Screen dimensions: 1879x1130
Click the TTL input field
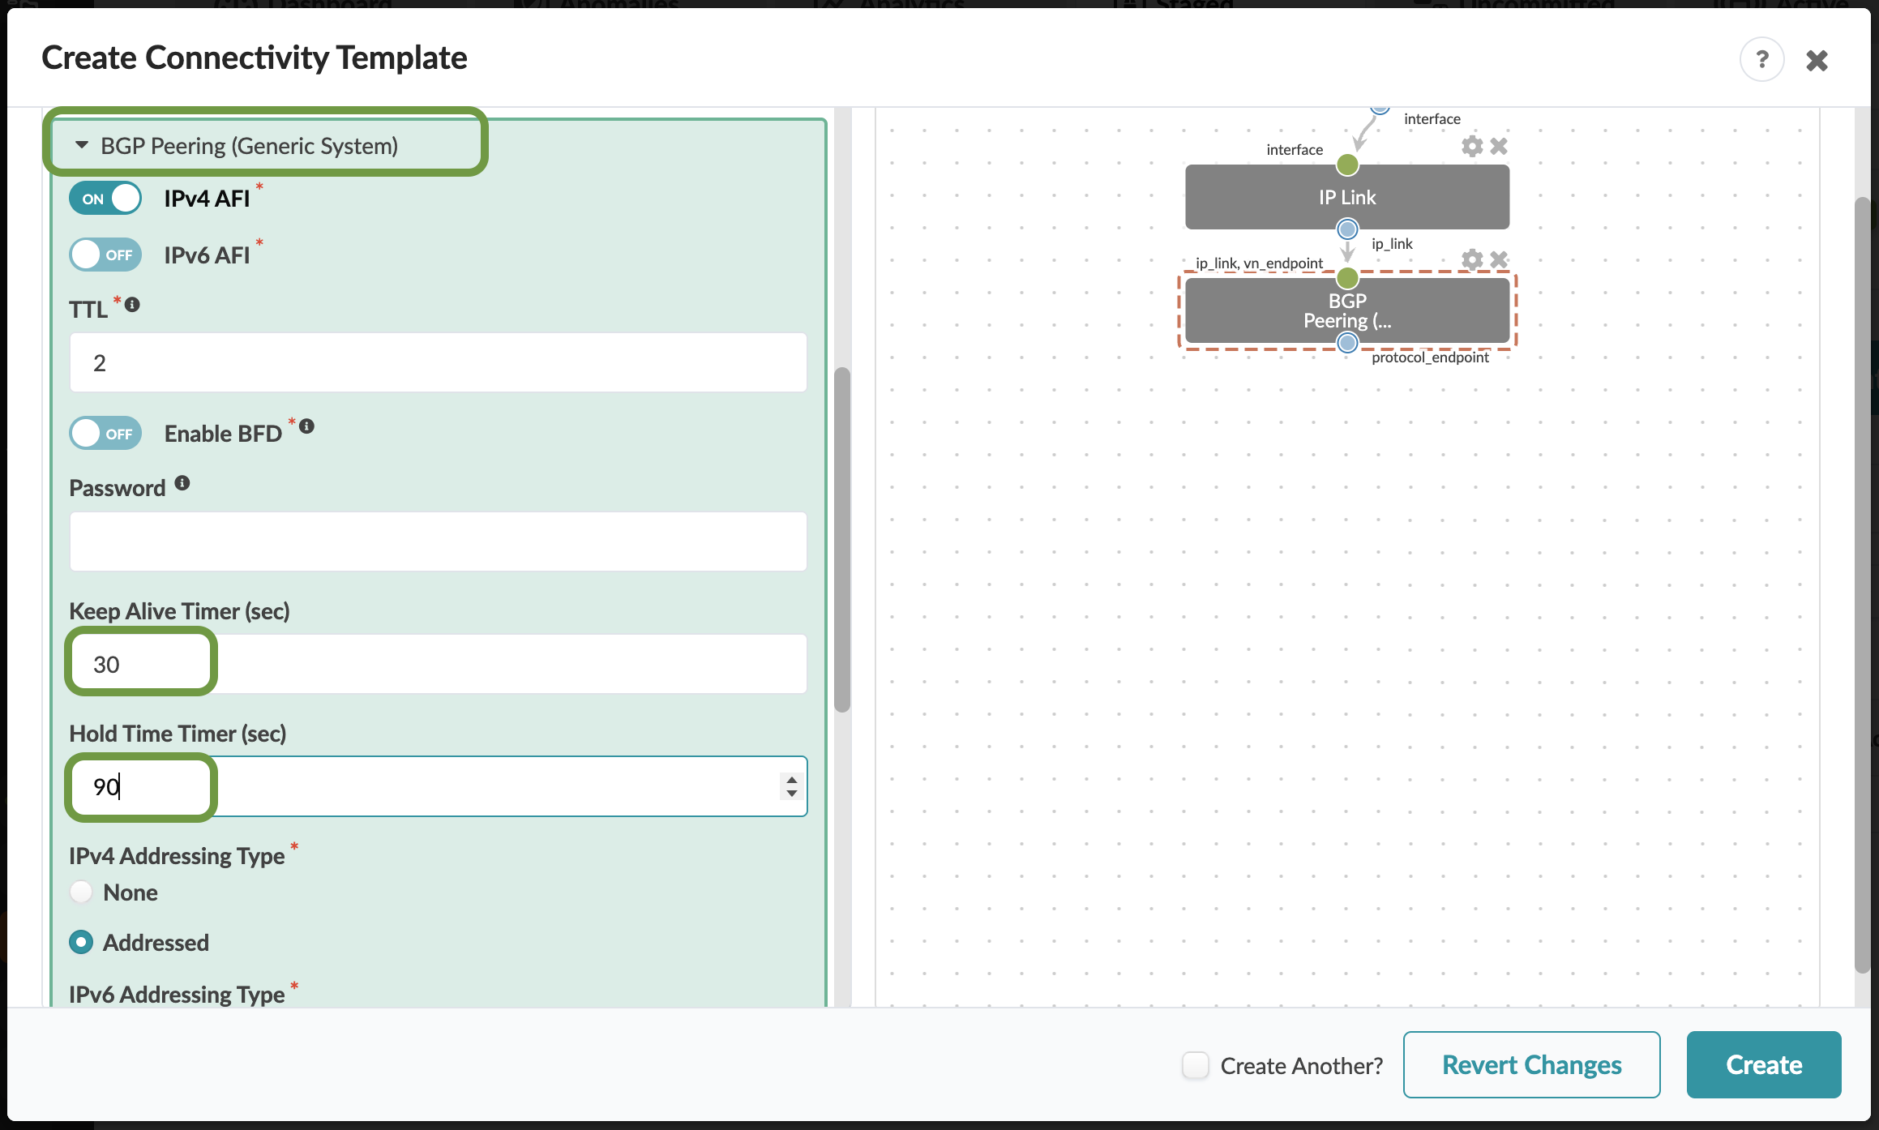tap(438, 362)
